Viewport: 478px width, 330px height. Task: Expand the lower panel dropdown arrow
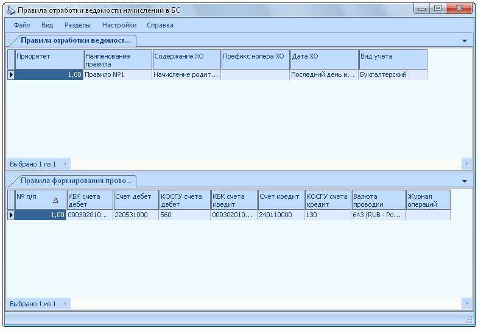click(x=464, y=181)
